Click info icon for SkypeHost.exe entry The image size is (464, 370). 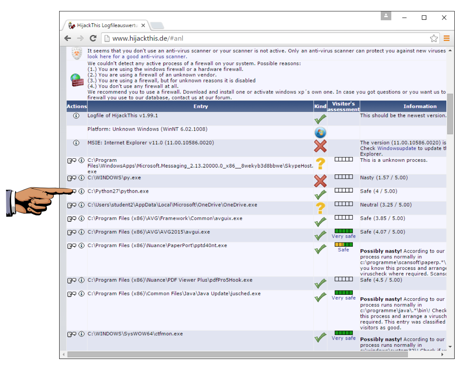coord(82,161)
